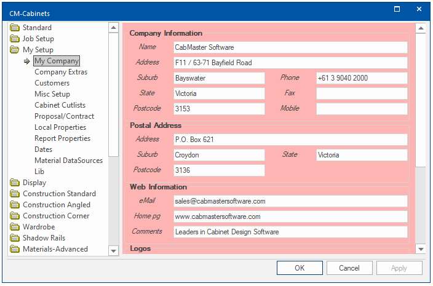Open Cabinet Cutlists settings
Screen dimensions: 433x286
pos(60,105)
